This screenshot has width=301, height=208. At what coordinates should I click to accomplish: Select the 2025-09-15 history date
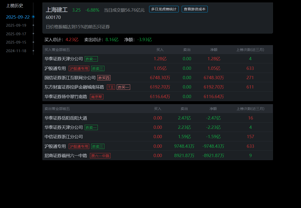pos(16,42)
